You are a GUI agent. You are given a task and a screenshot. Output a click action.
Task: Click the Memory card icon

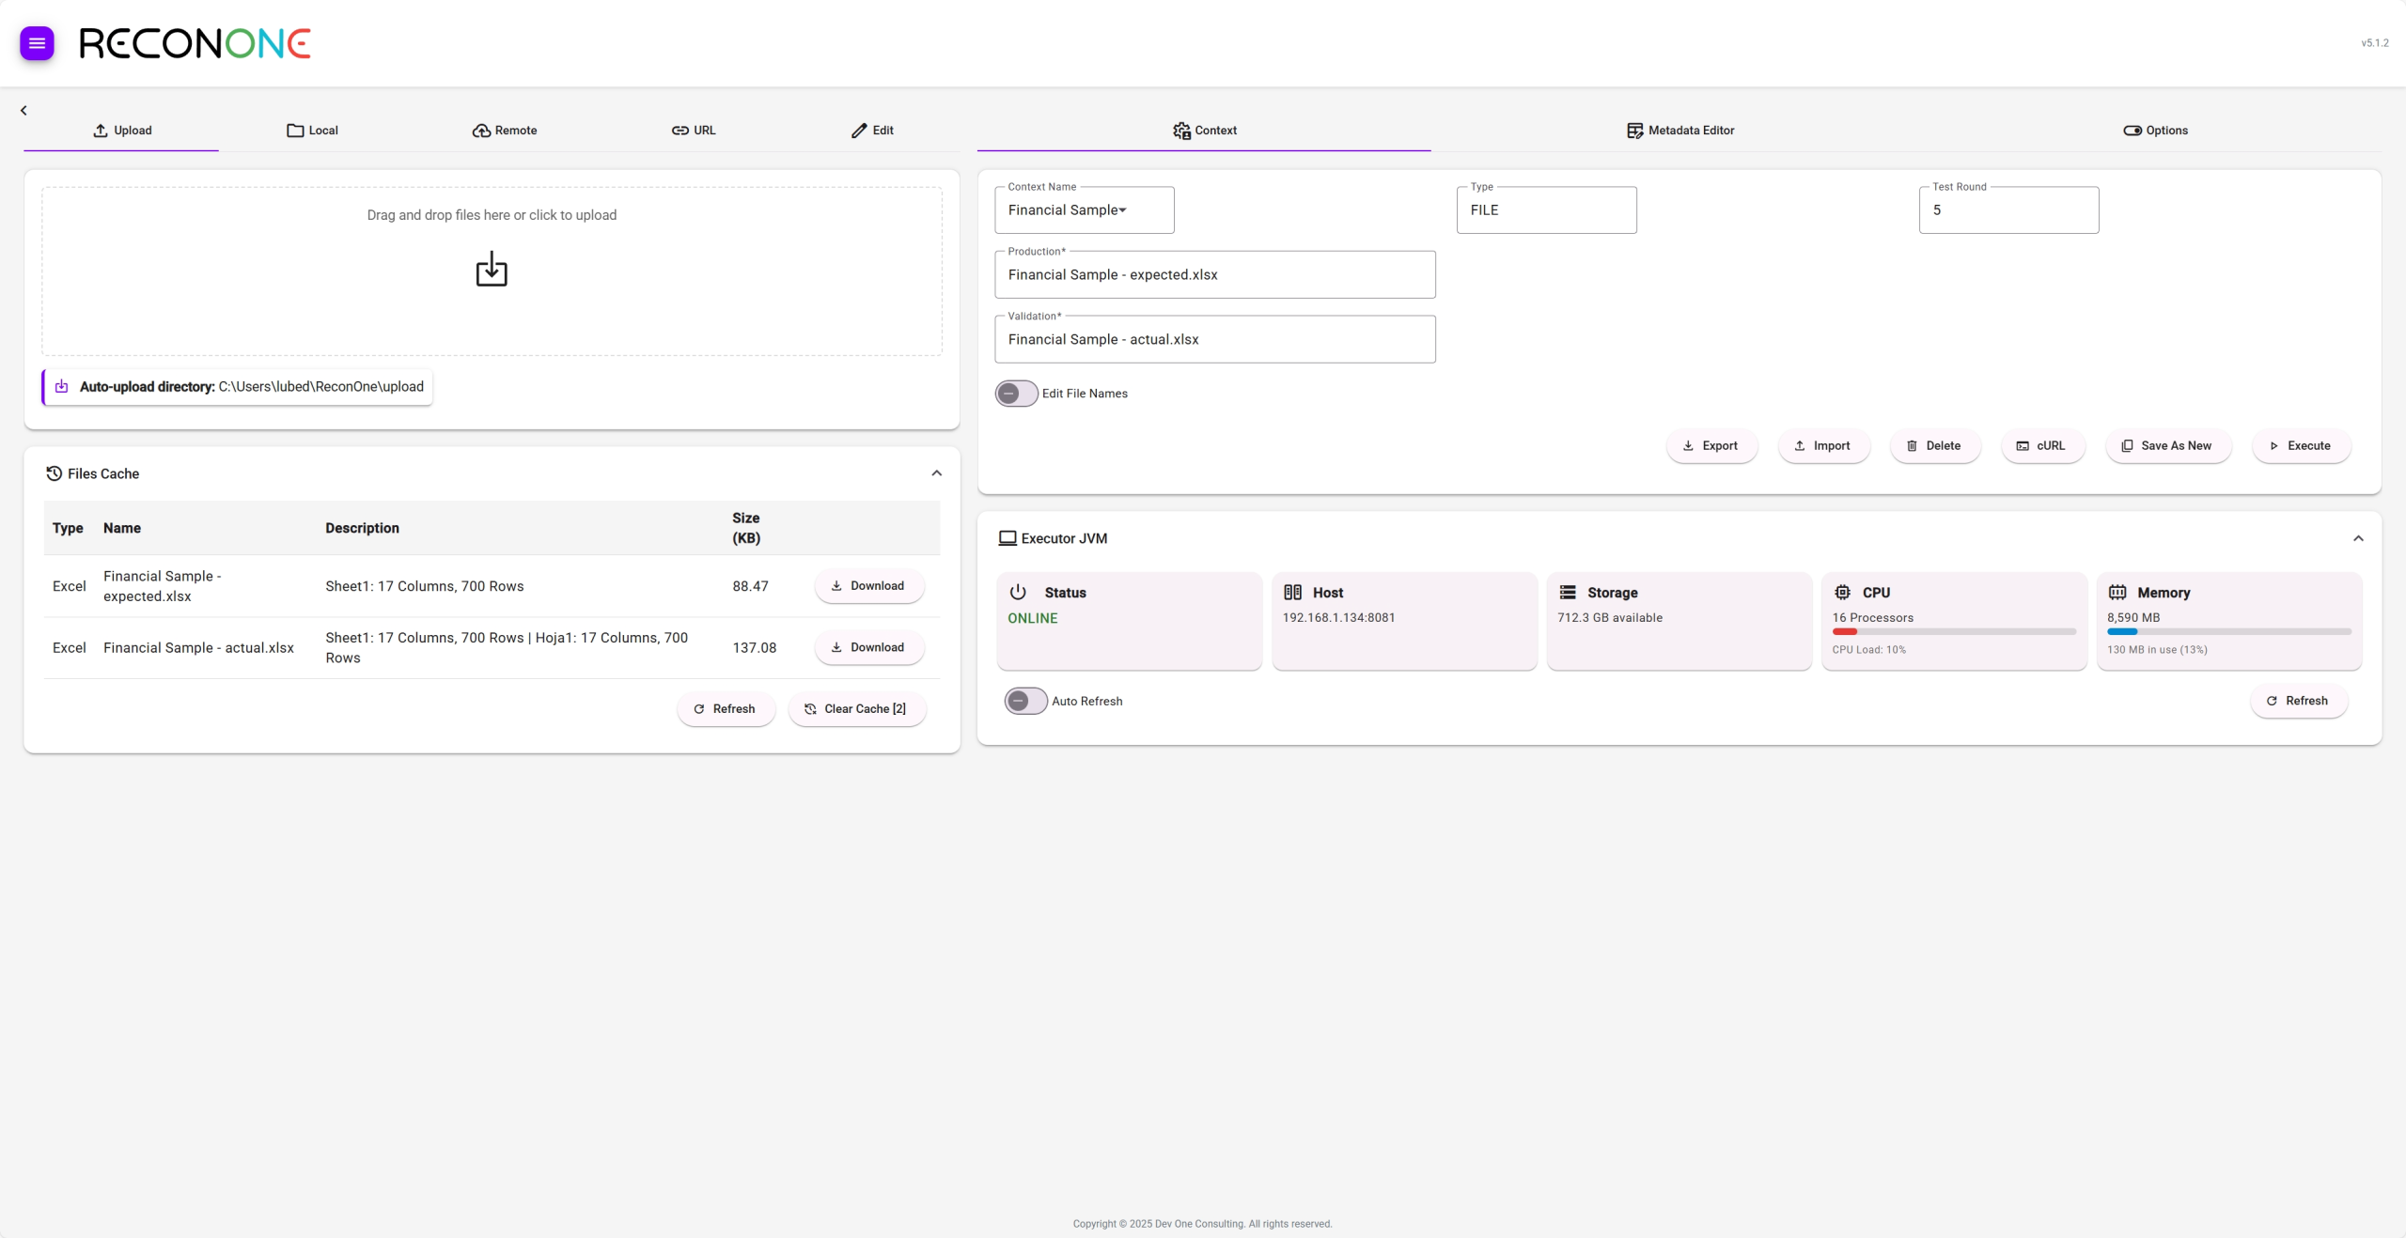tap(2117, 593)
